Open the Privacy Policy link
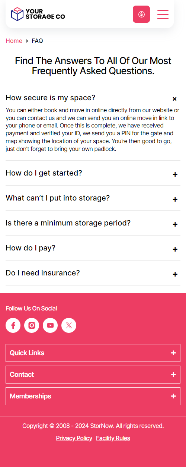Screen dimensions: 186x467 74,438
